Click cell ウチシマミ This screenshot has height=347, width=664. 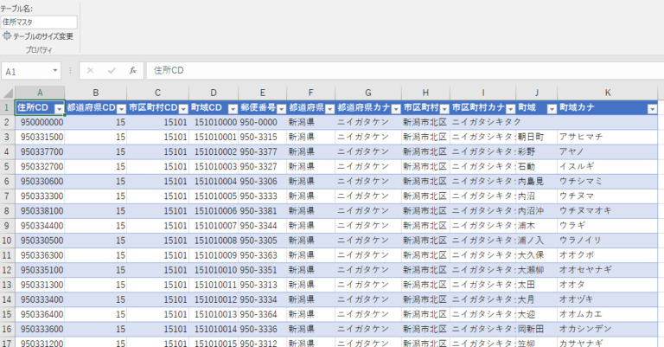pyautogui.click(x=608, y=182)
